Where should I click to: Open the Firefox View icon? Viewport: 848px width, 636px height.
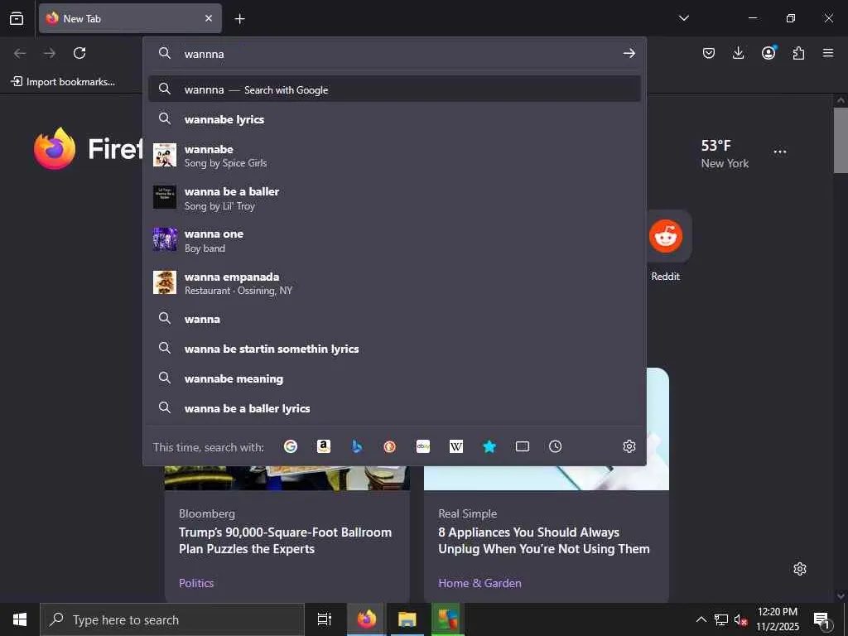coord(17,18)
